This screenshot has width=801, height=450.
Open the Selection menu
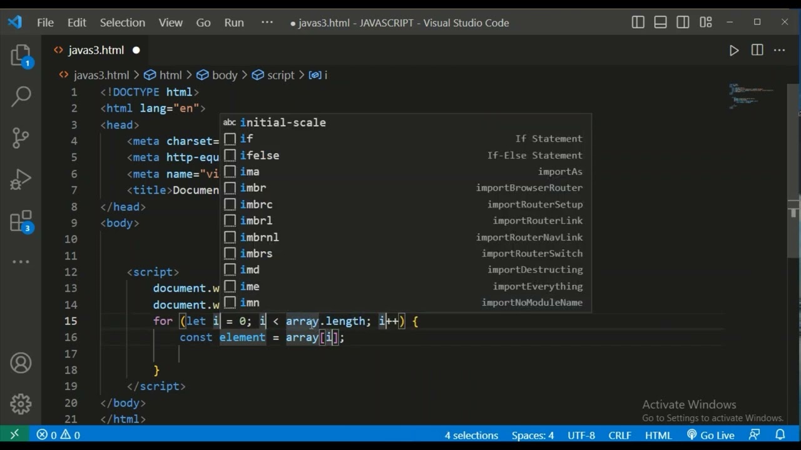click(122, 22)
